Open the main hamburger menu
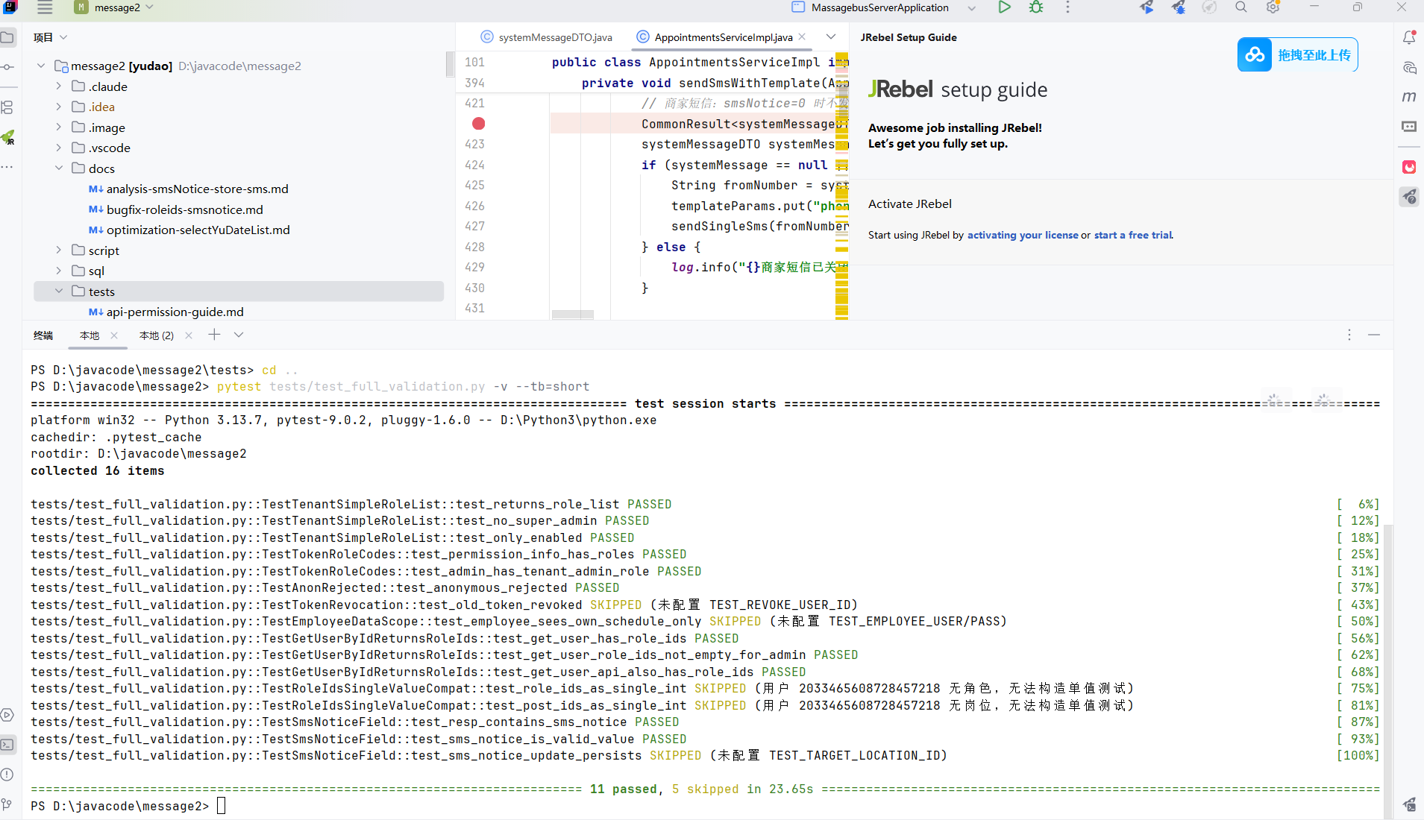 point(45,7)
